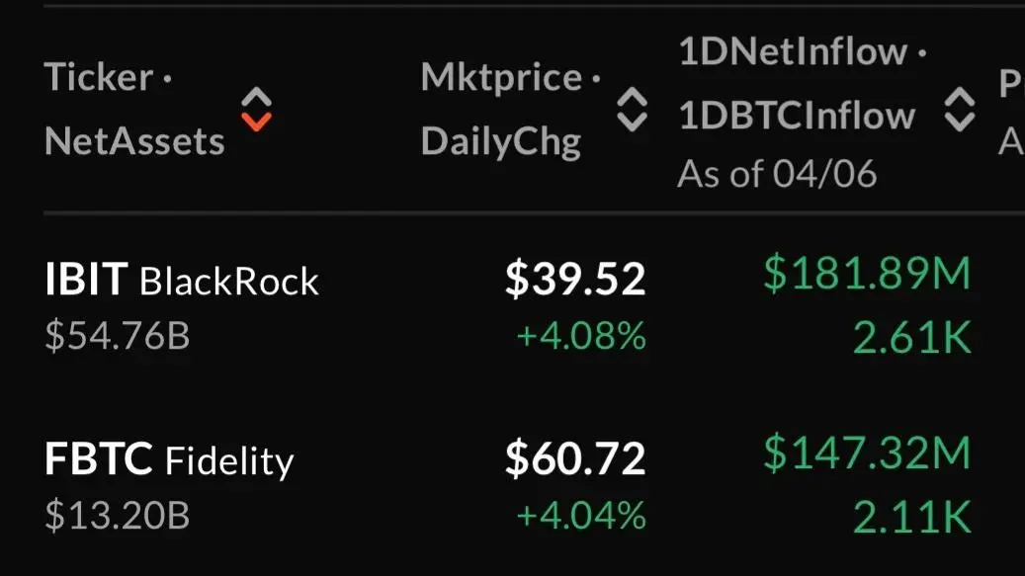
Task: Click FBTC daily change +4.04%
Action: click(581, 516)
